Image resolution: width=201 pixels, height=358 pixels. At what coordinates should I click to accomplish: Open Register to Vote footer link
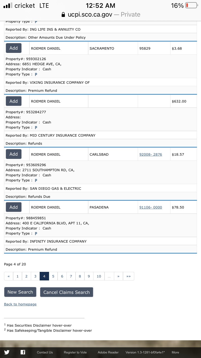75,352
